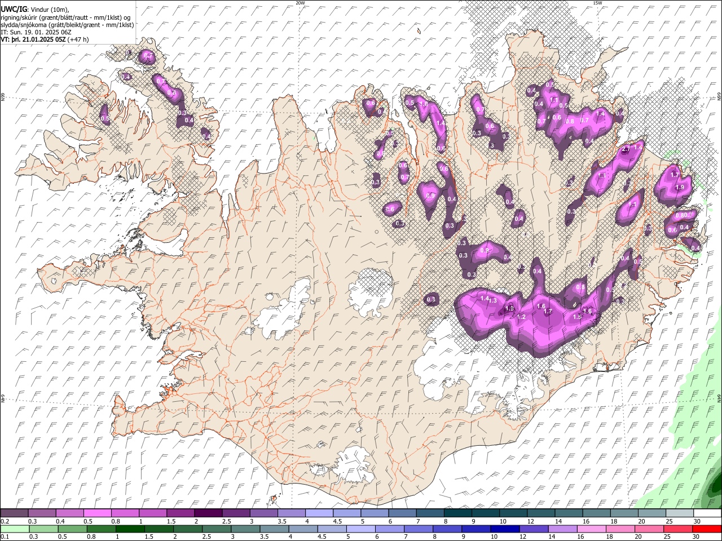Pick the gray-green rain swatch labeled 3
This screenshot has width=722, height=541.
(x=245, y=529)
